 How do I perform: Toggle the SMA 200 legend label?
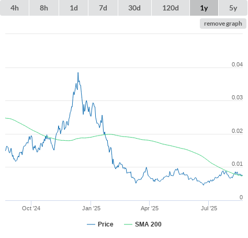[x=148, y=224]
